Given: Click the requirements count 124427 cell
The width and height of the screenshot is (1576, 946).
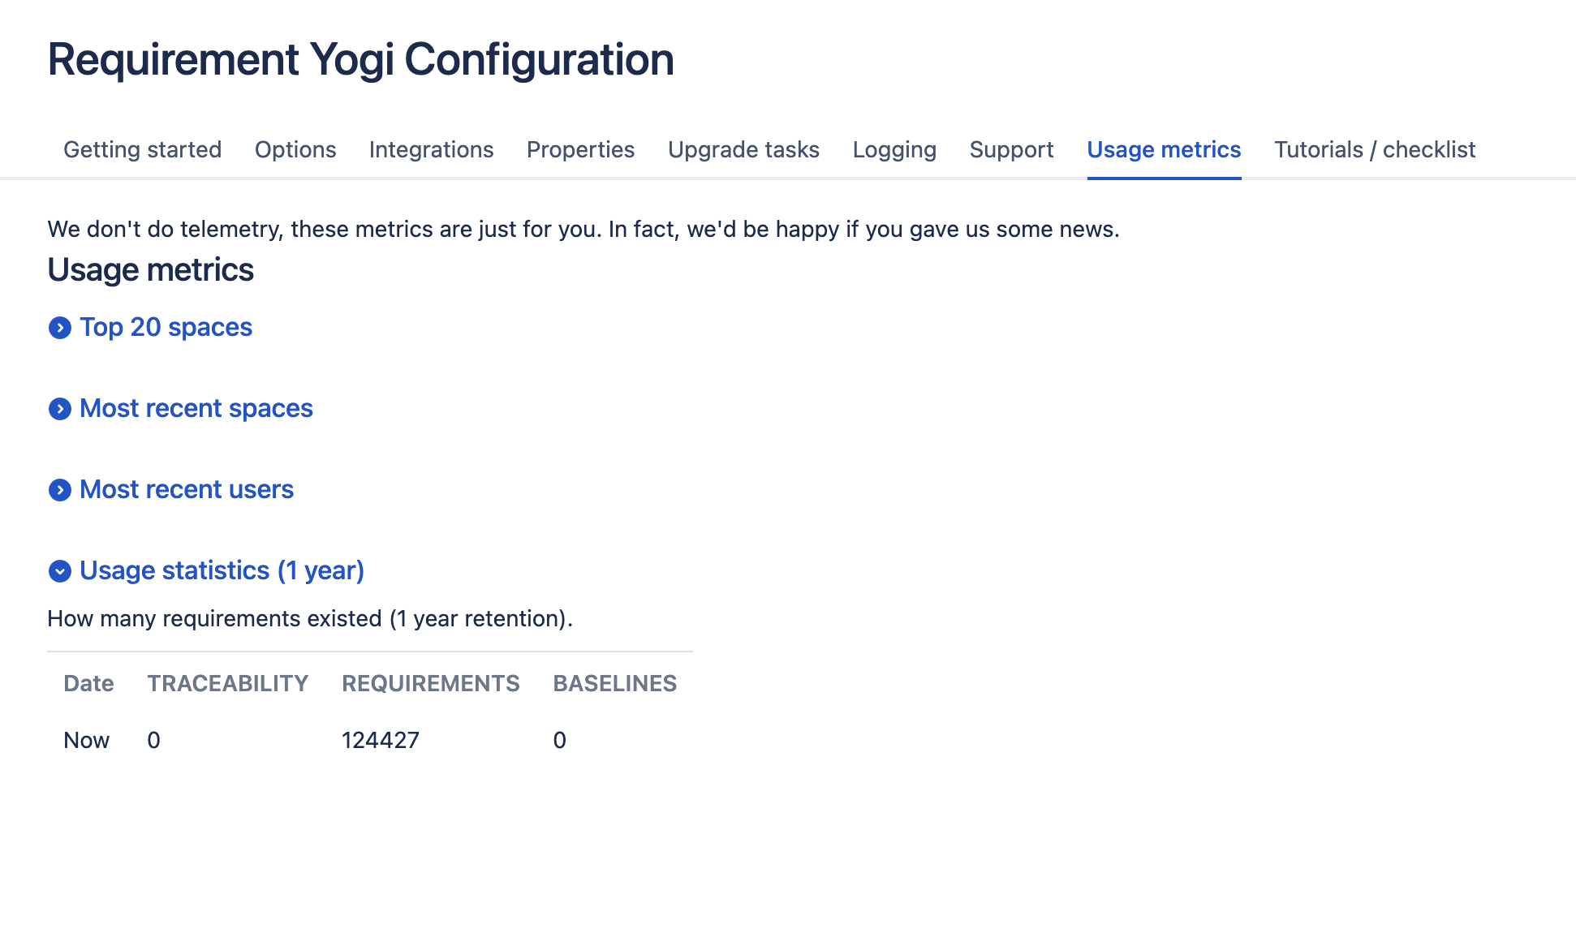Looking at the screenshot, I should (381, 740).
